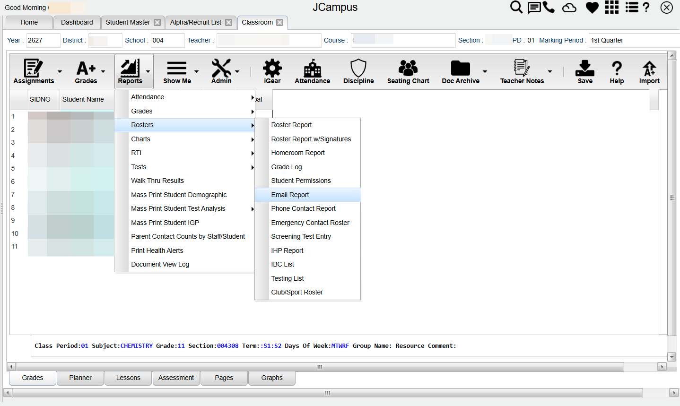Click the horizontal scrollbar above bottom tabs
This screenshot has height=406, width=680.
320,367
